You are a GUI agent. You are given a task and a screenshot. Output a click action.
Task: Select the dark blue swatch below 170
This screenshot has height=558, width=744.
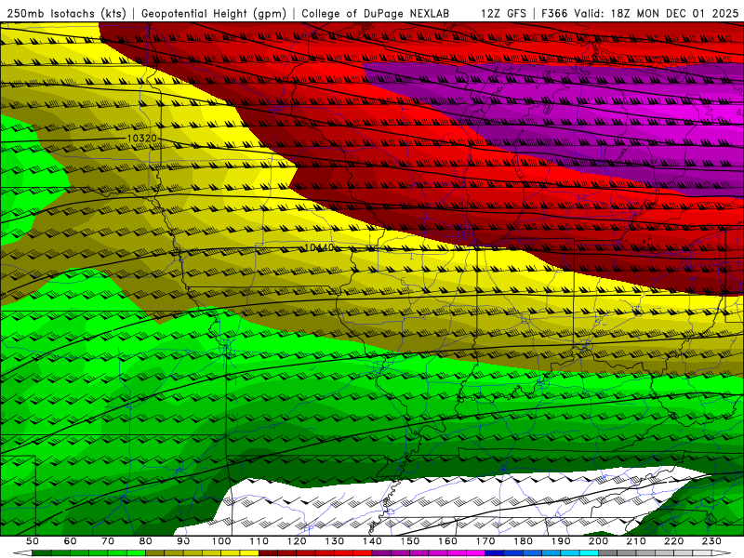(495, 553)
